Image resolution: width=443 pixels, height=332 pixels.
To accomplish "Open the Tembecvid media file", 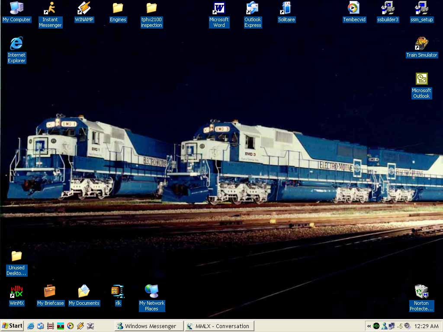I will click(x=354, y=12).
